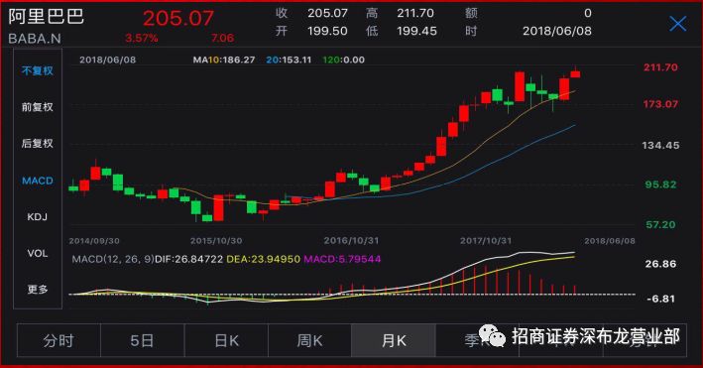Show the KDJ indicator
The image size is (703, 368).
[x=38, y=217]
